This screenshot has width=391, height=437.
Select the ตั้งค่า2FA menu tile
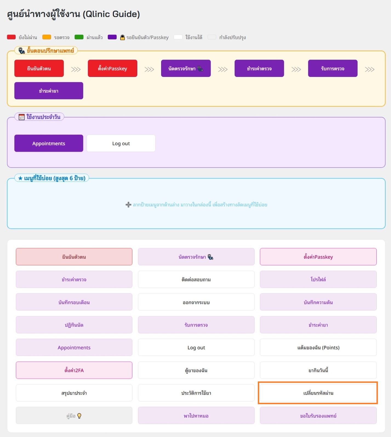74,370
